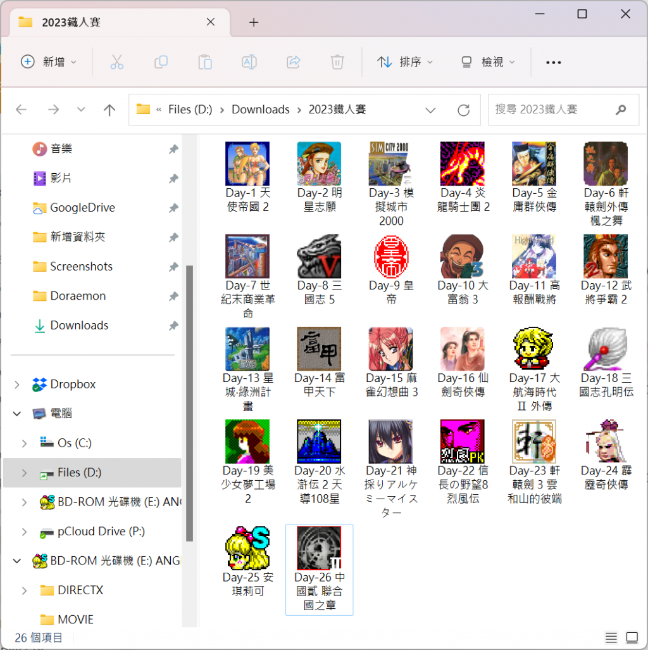Click the Share icon in toolbar
Image resolution: width=648 pixels, height=650 pixels.
tap(293, 62)
